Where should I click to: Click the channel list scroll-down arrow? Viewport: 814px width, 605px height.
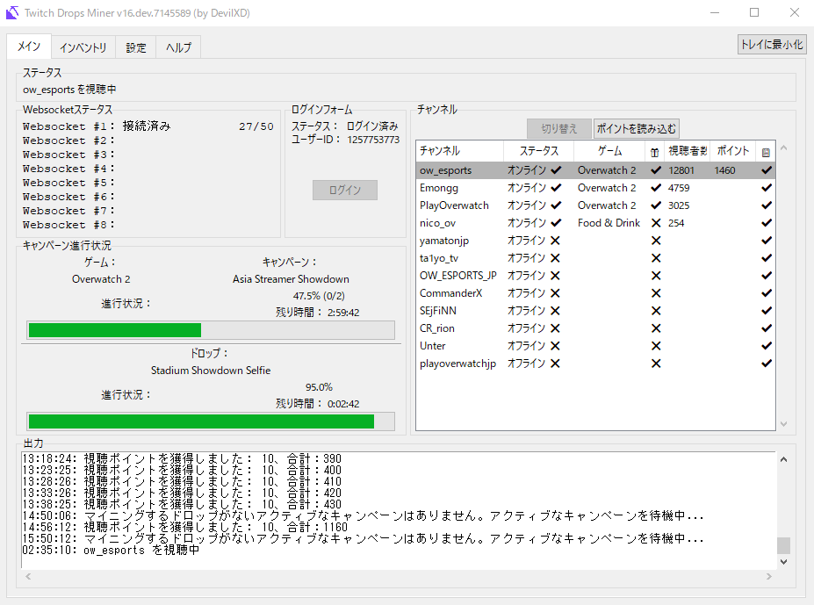(x=783, y=424)
